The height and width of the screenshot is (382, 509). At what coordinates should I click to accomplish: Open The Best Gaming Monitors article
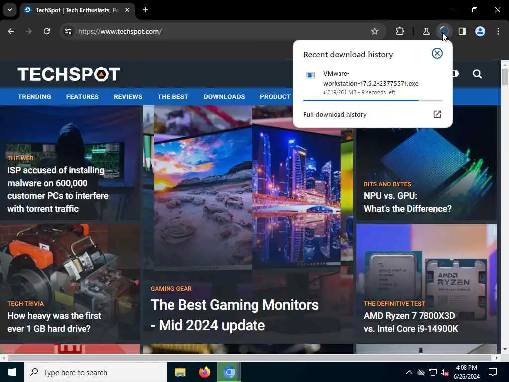pyautogui.click(x=235, y=315)
